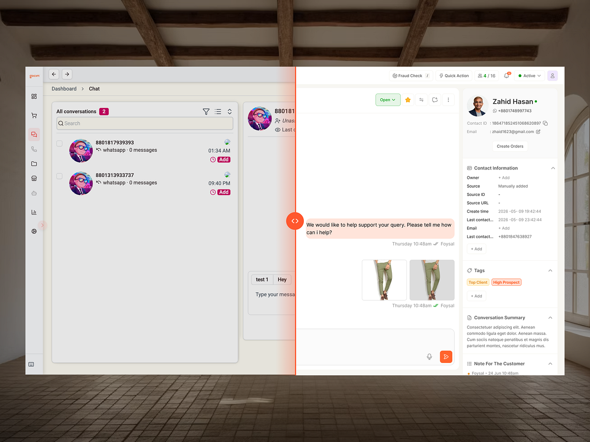Collapse the Tags section
Image resolution: width=590 pixels, height=442 pixels.
click(x=550, y=271)
